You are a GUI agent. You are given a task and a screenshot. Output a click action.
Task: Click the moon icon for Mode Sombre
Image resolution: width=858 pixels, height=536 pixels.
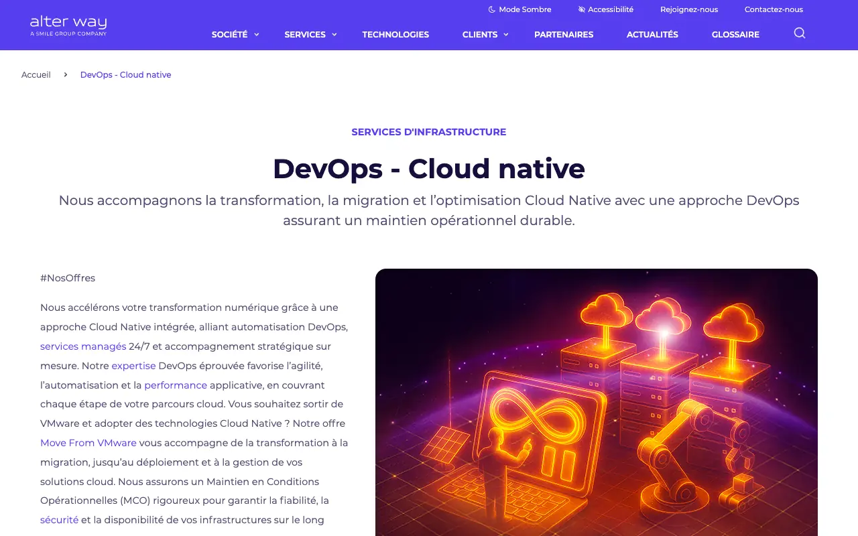click(x=492, y=9)
